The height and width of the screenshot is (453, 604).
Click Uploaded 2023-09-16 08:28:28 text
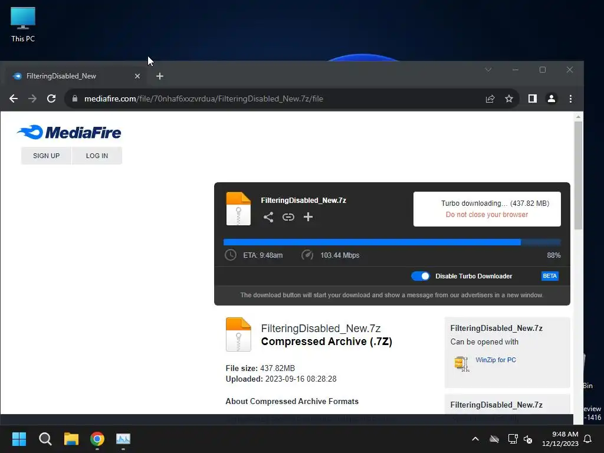pyautogui.click(x=281, y=379)
